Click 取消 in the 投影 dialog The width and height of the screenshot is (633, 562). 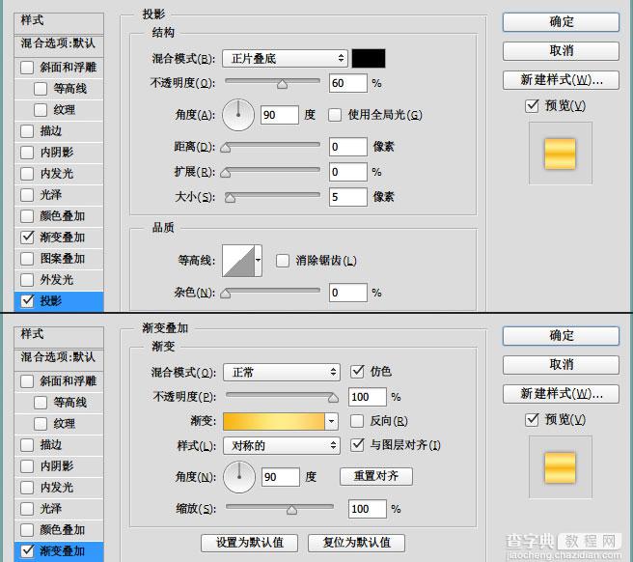click(561, 51)
